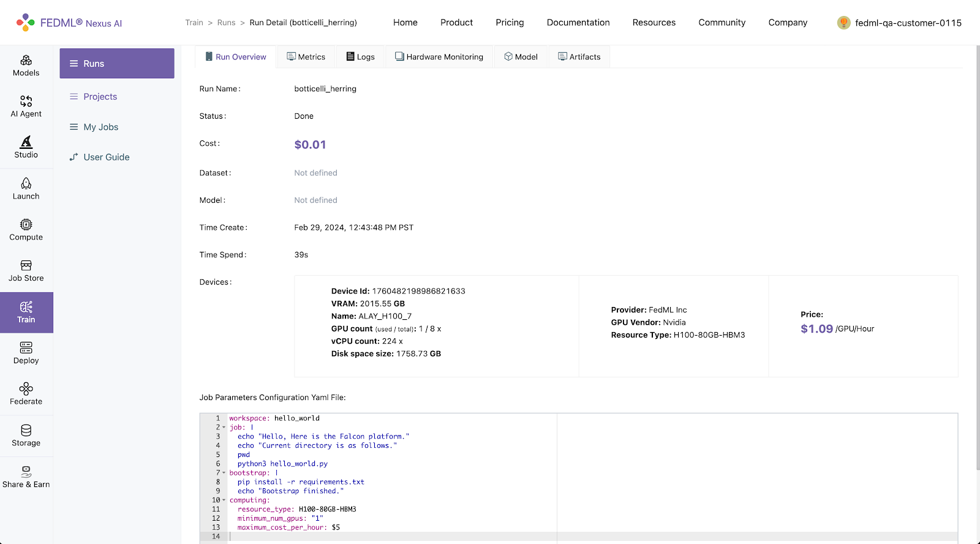Select the Train sidebar icon
This screenshot has height=544, width=980.
point(26,307)
